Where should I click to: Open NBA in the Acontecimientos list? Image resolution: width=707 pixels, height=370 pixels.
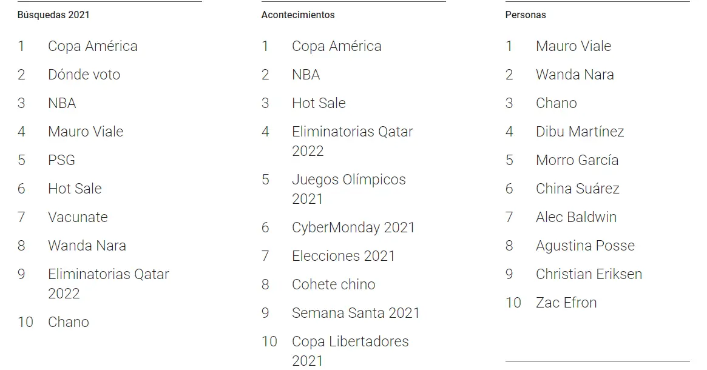tap(306, 75)
